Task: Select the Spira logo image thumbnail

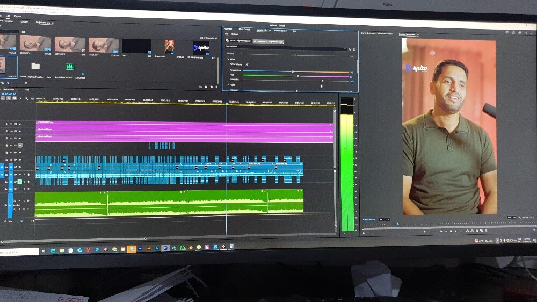Action: click(201, 48)
